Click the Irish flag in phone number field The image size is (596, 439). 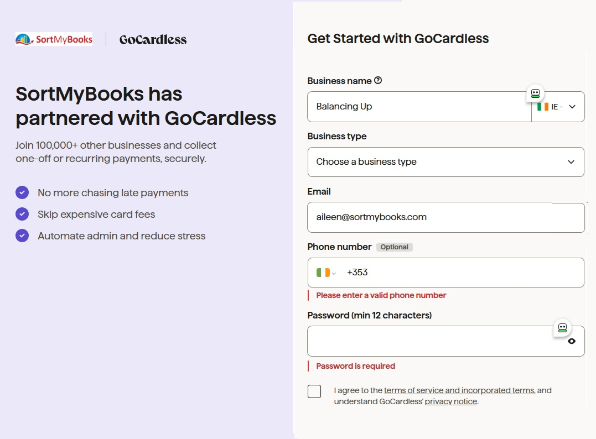click(x=323, y=273)
